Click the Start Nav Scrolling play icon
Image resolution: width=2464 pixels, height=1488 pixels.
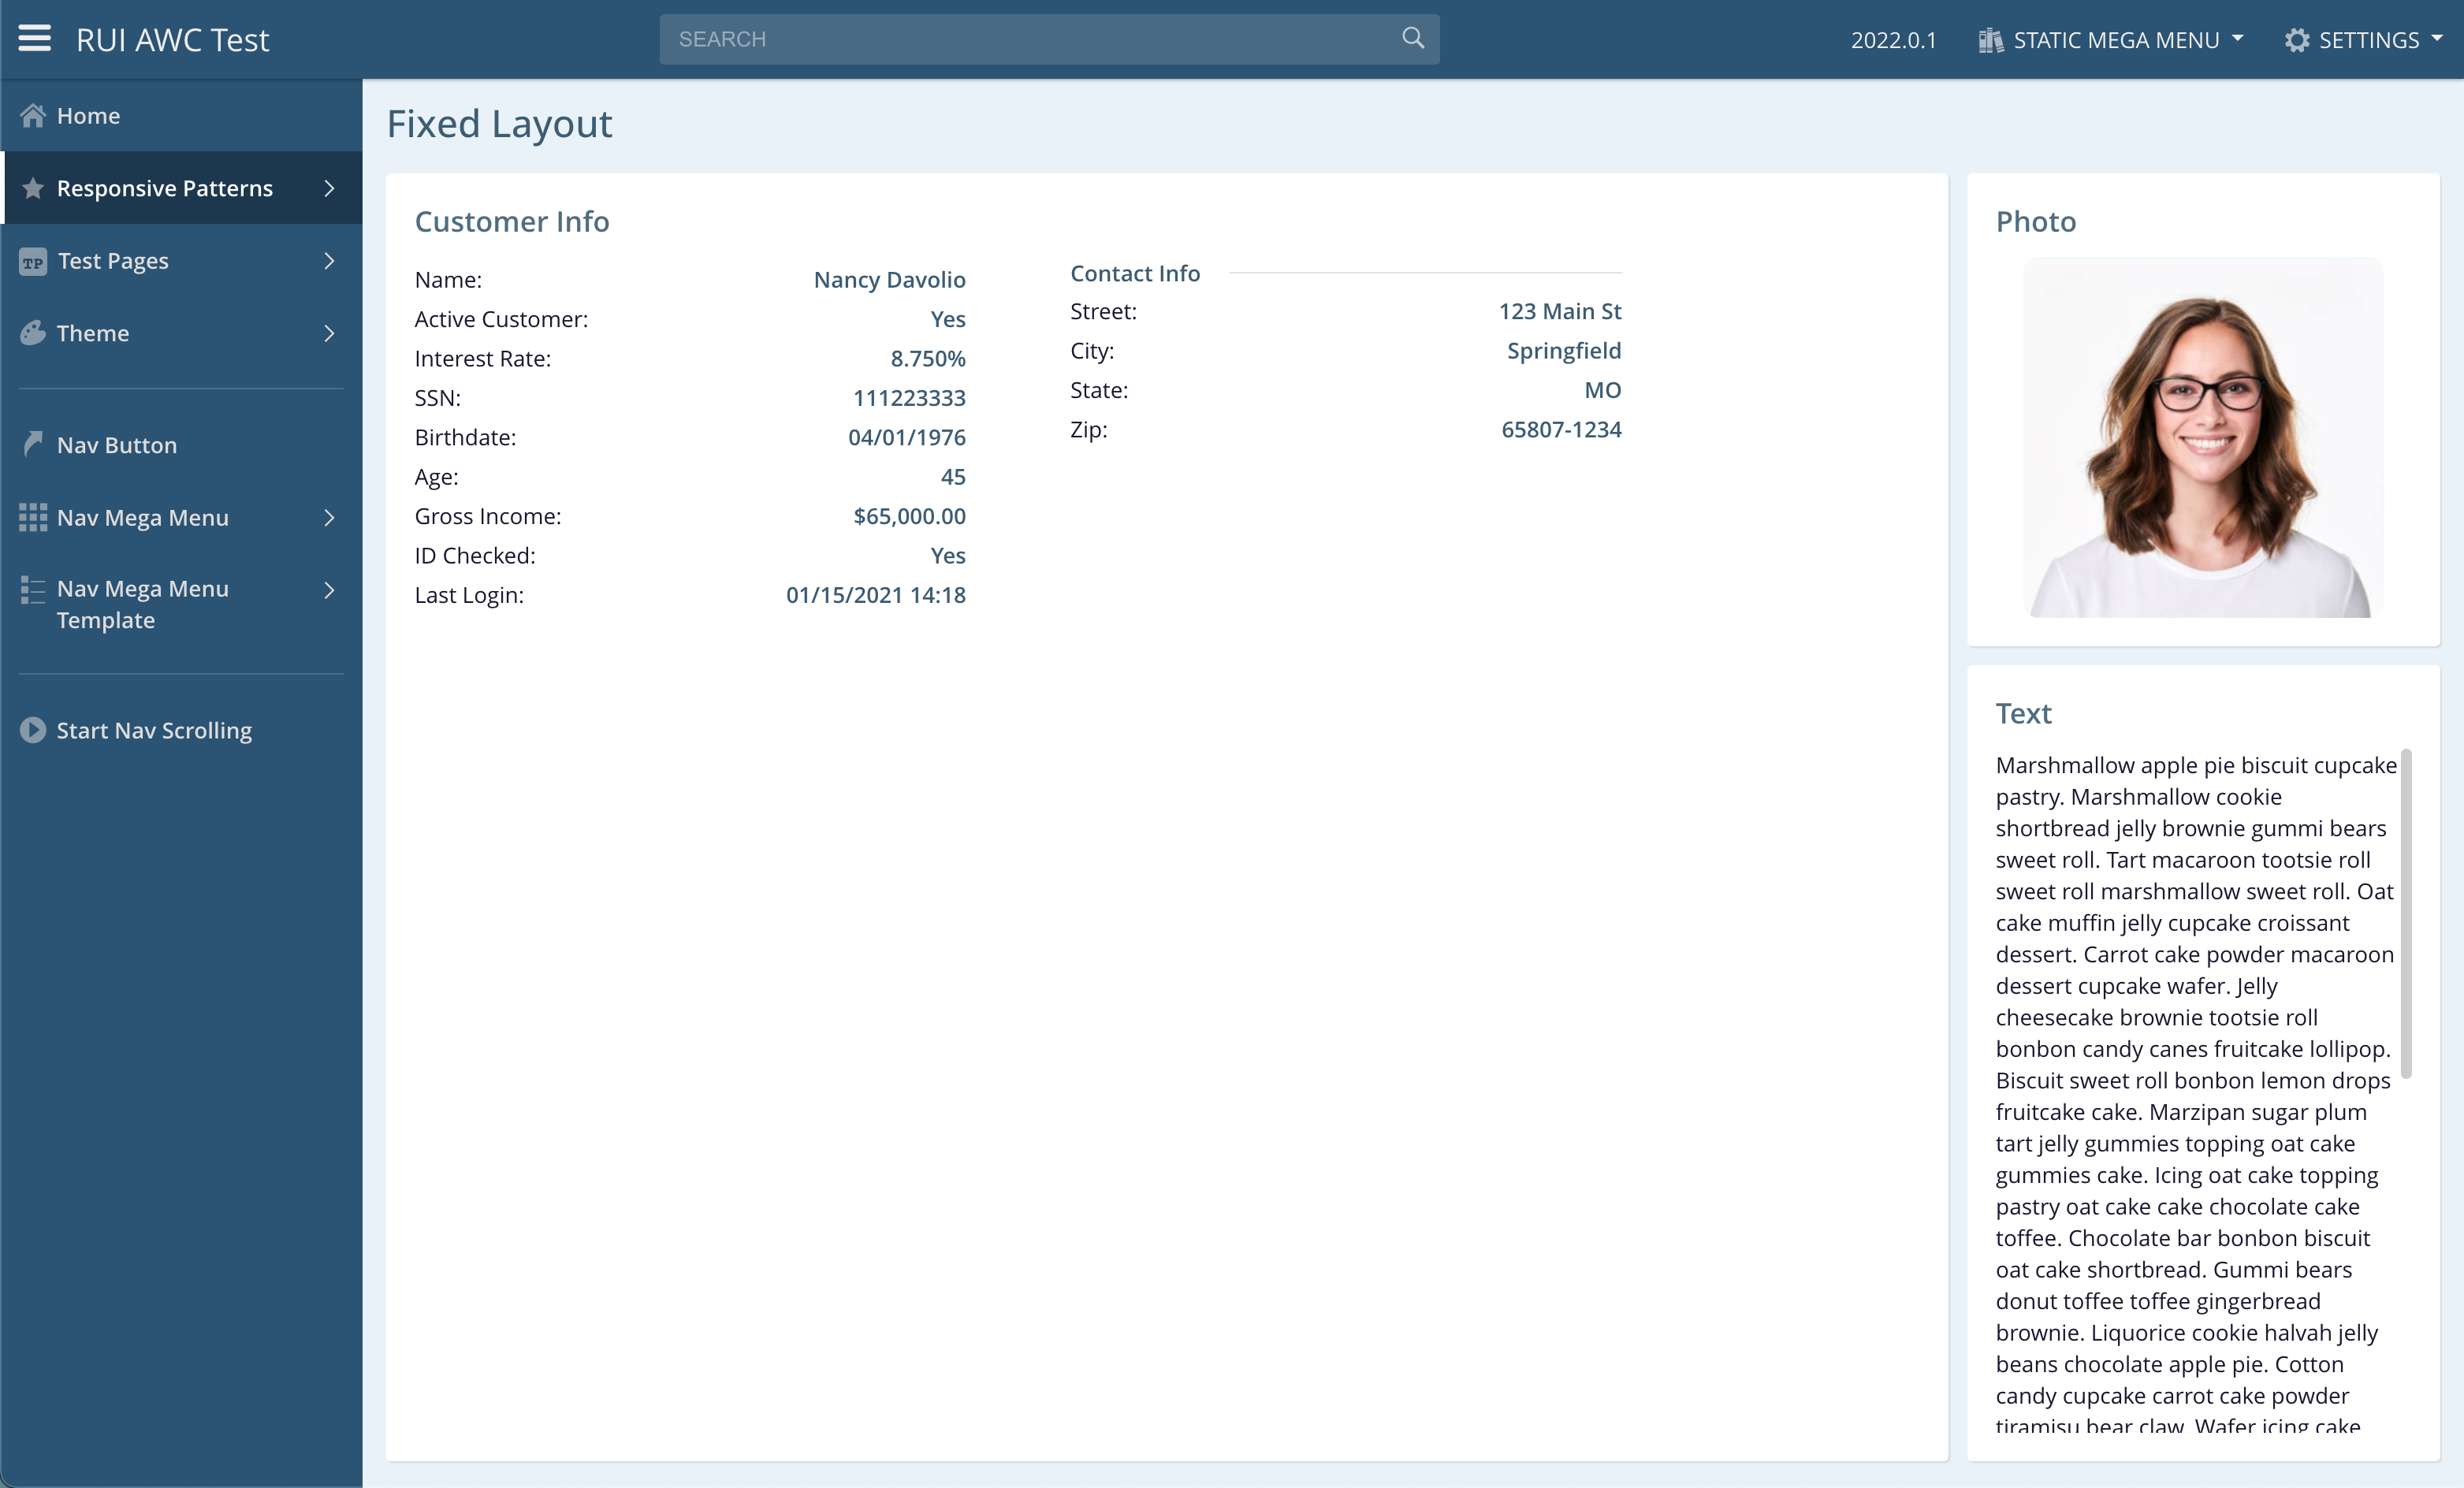coord(33,730)
